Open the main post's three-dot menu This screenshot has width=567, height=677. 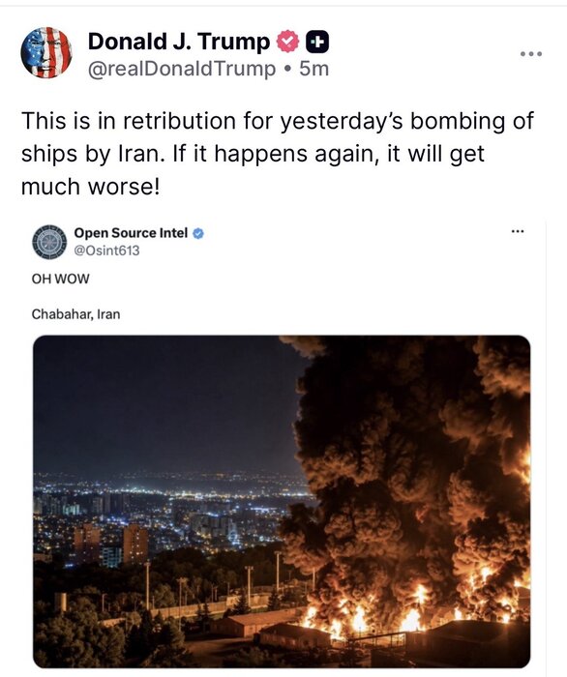(531, 54)
